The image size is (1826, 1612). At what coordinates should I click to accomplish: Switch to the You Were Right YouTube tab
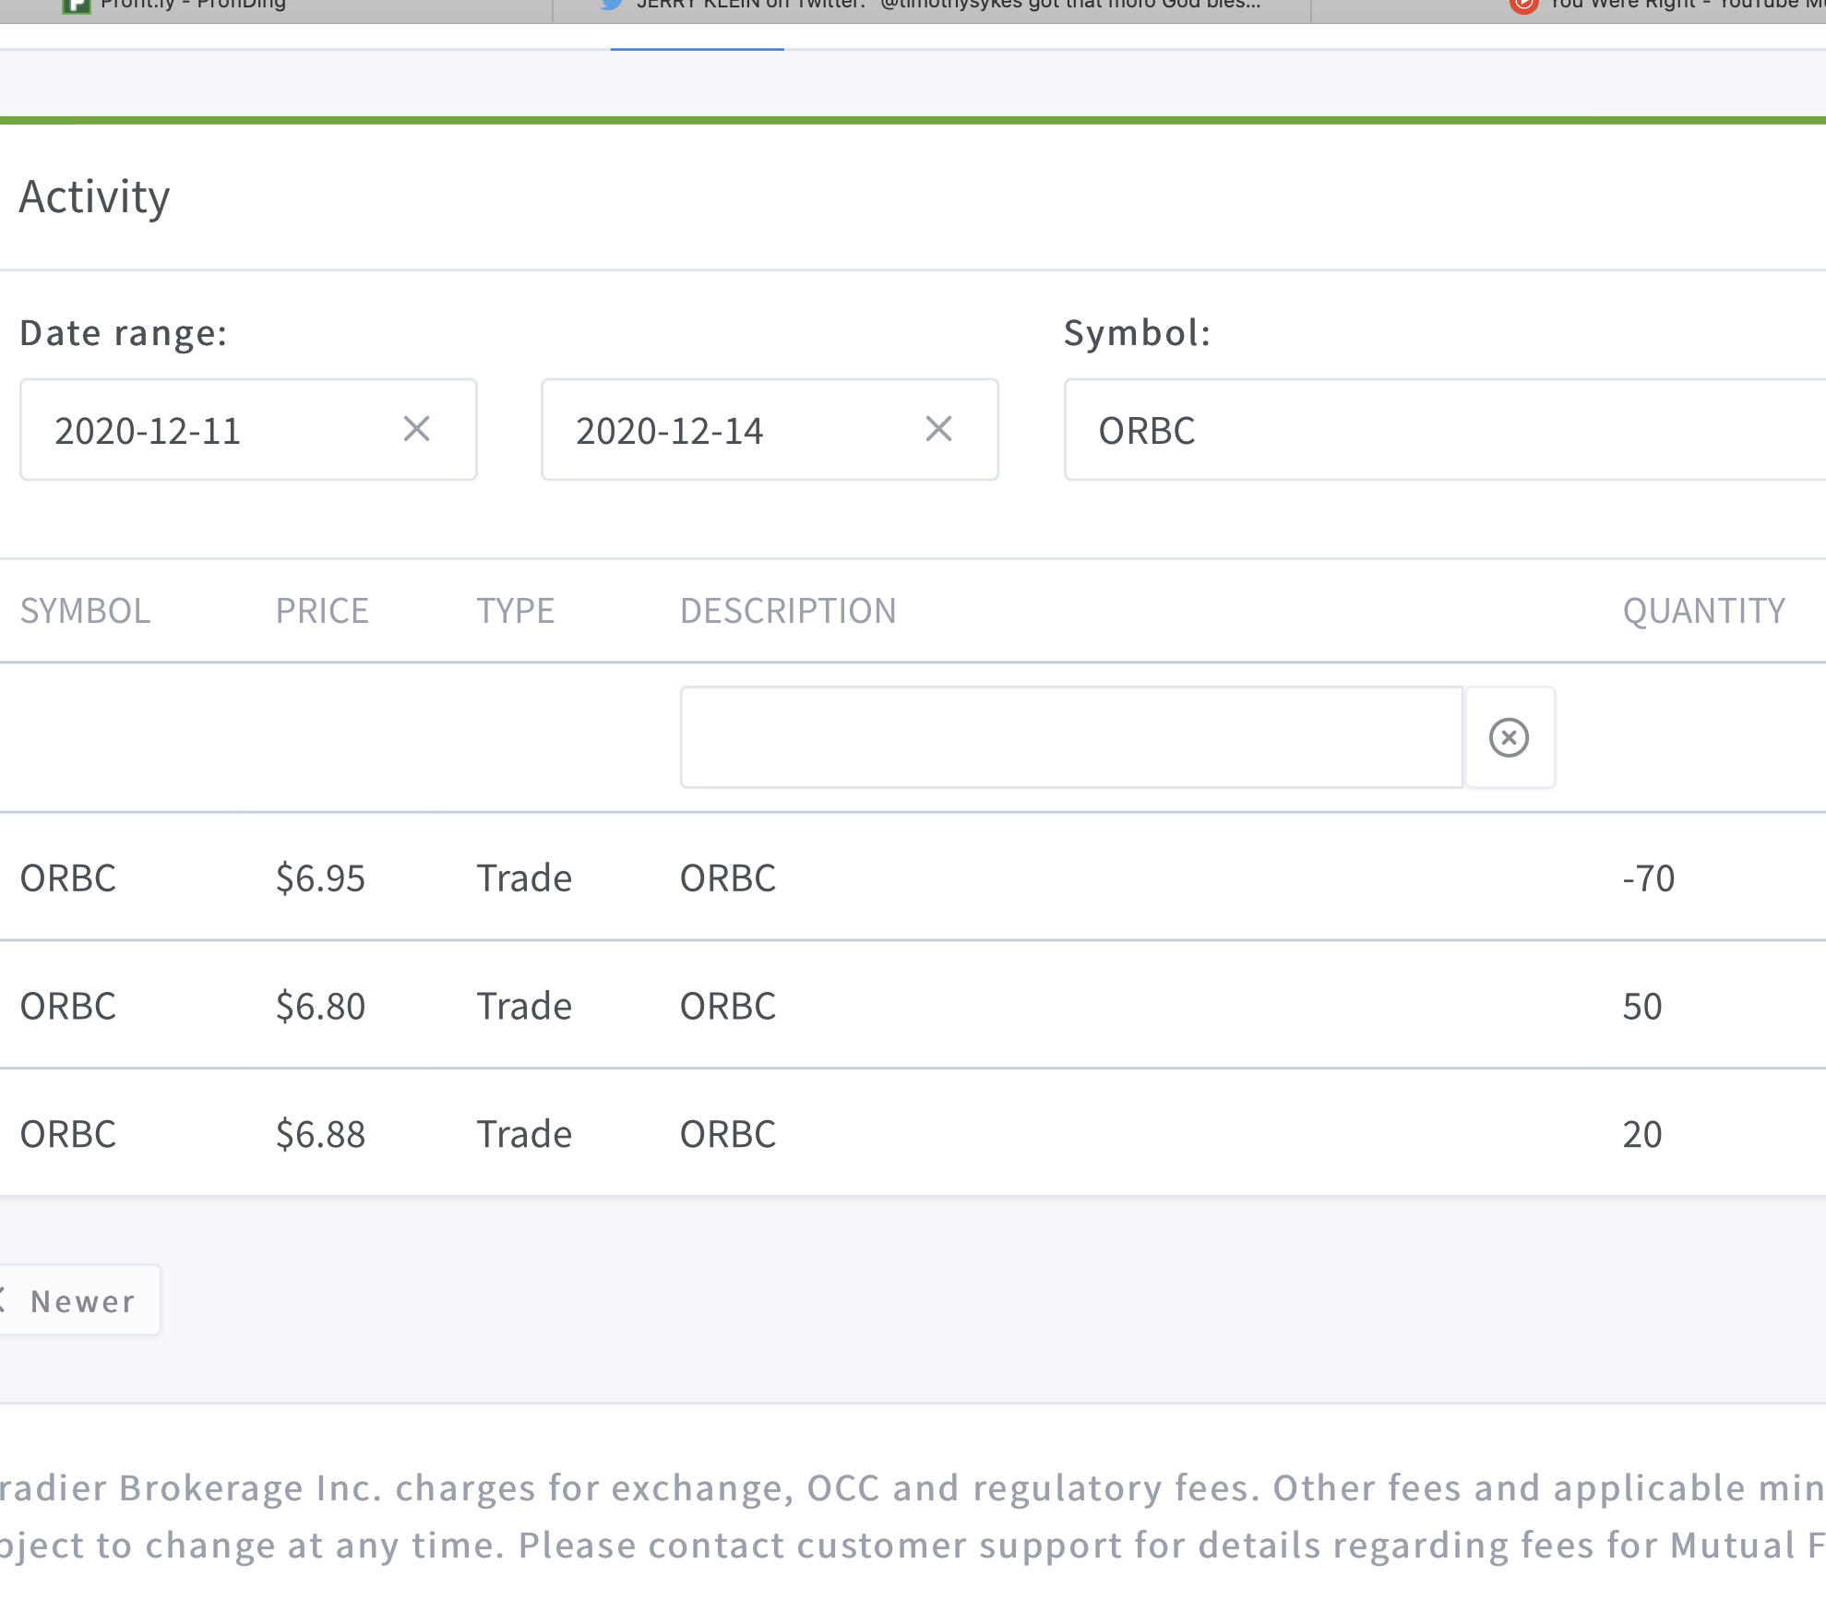(x=1679, y=7)
